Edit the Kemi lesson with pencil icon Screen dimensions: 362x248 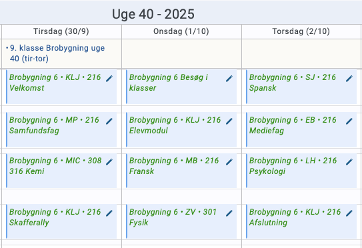coord(109,162)
